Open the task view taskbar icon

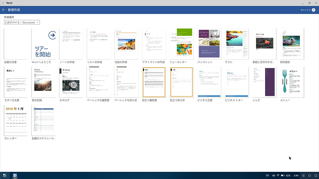pyautogui.click(x=5, y=175)
